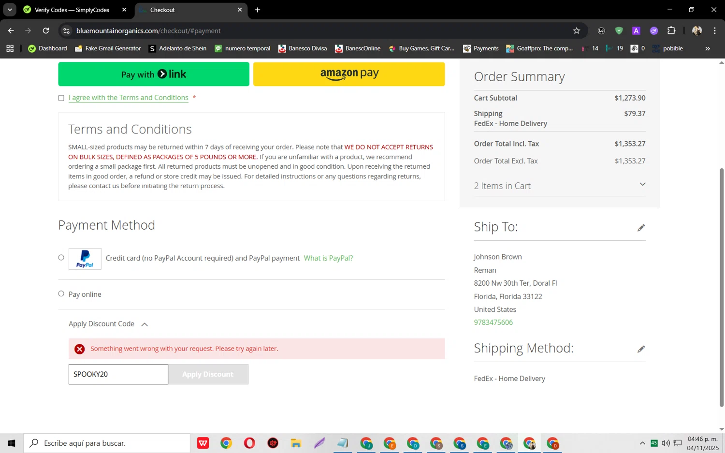Click the Amazon Pay button
The image size is (725, 453).
349,74
